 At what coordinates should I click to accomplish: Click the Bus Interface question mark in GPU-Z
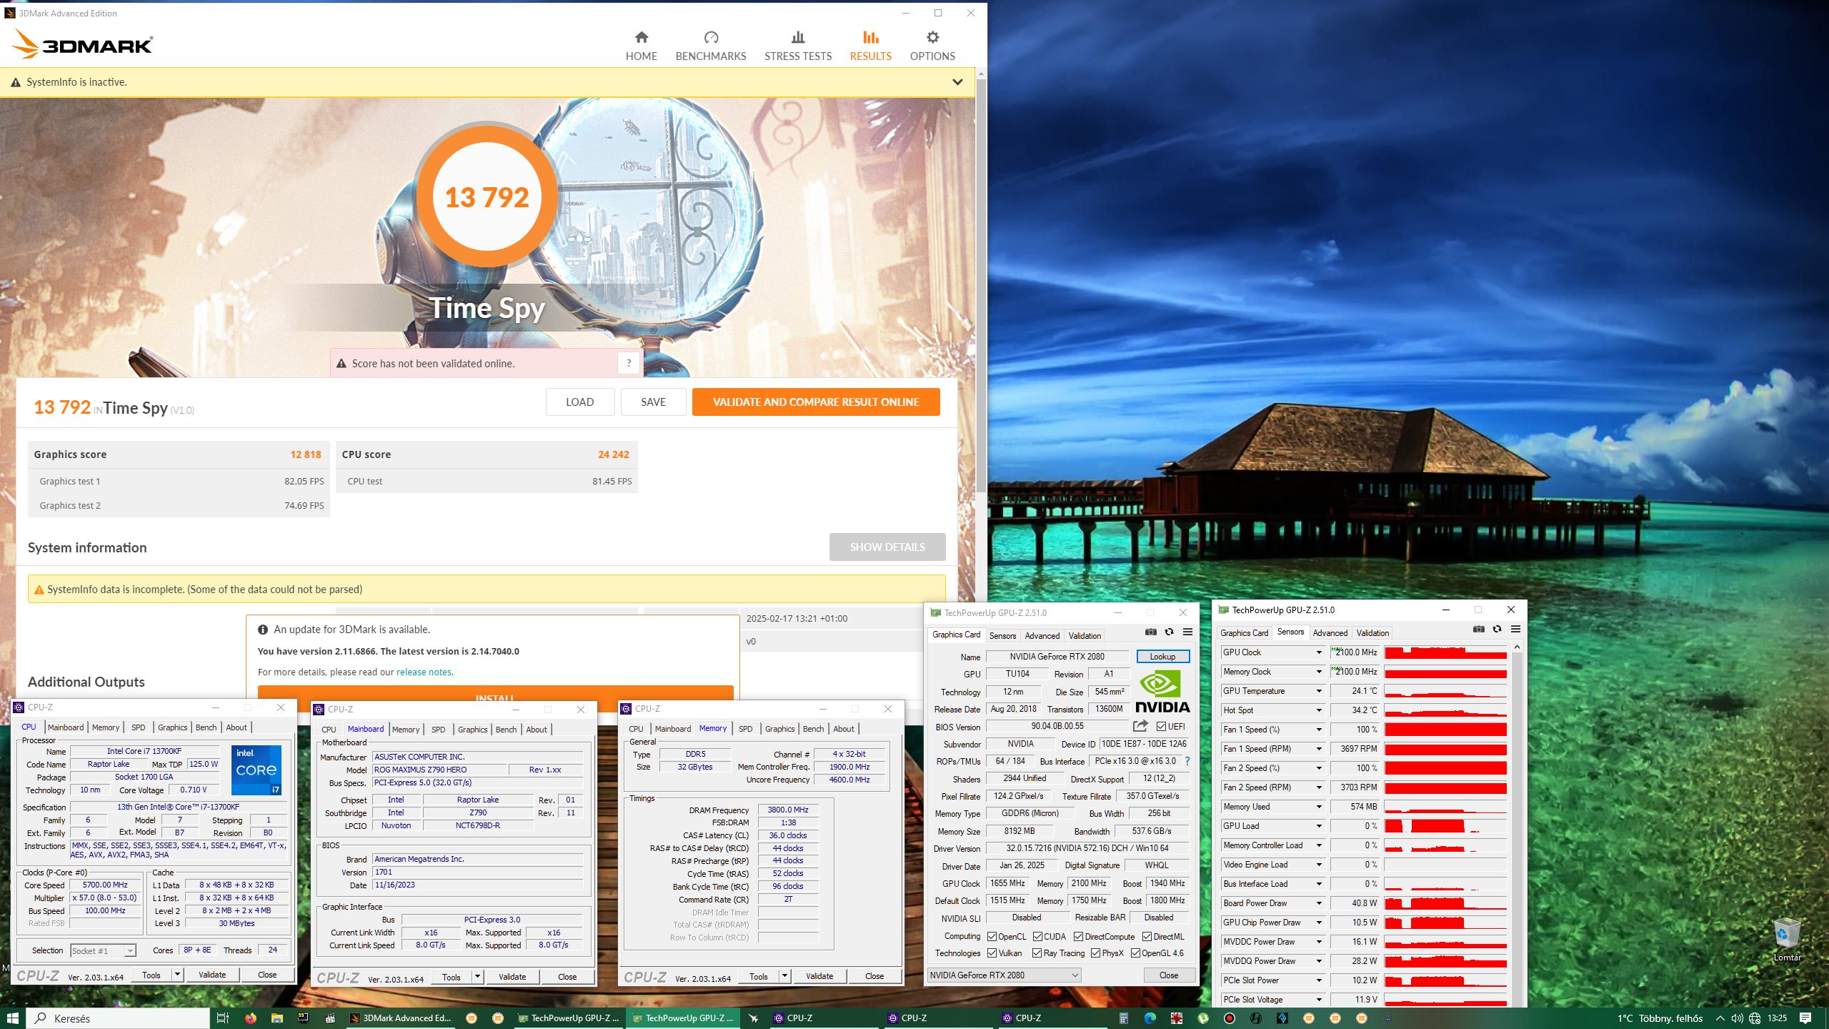click(x=1187, y=761)
